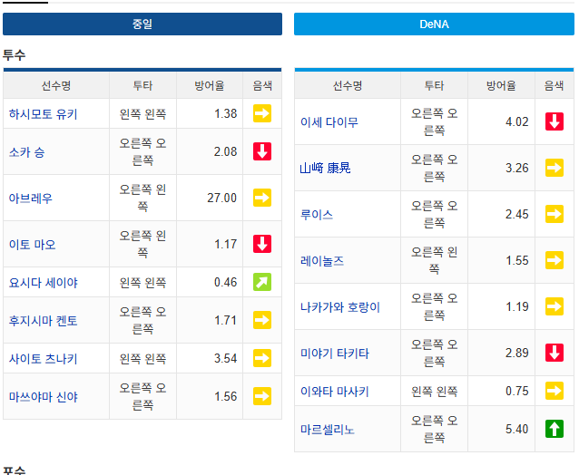The height and width of the screenshot is (475, 579).
Task: Open 후지시마 켄토 player link
Action: 44,321
